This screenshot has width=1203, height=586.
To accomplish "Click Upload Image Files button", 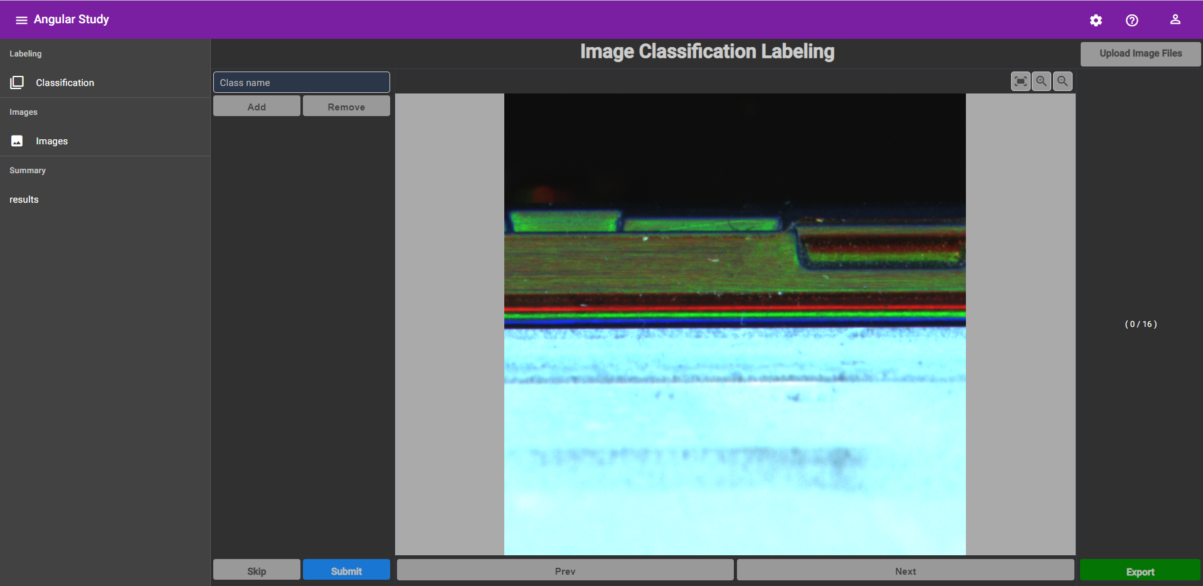I will [x=1140, y=54].
